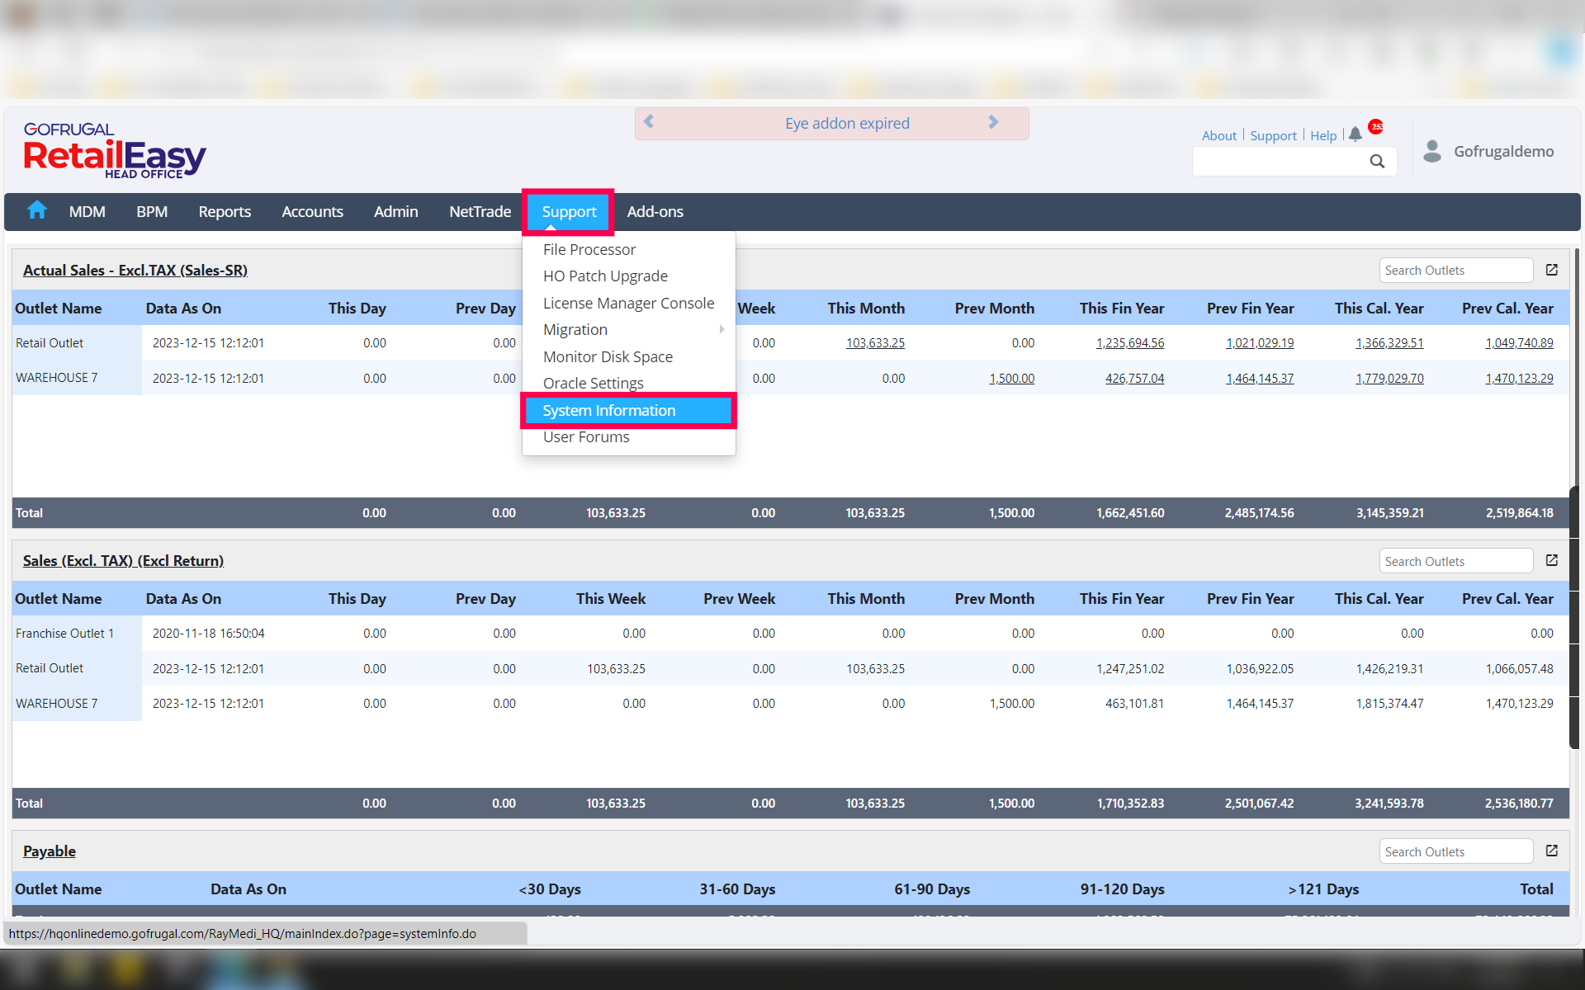Click the search magnifier icon
Viewport: 1585px width, 990px height.
click(1377, 162)
